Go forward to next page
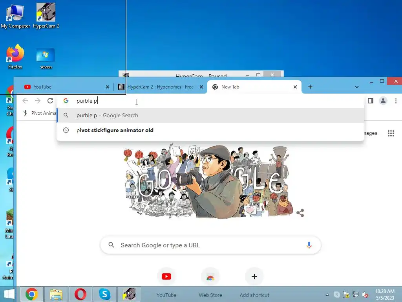Viewport: 402px width, 302px height. coord(38,101)
